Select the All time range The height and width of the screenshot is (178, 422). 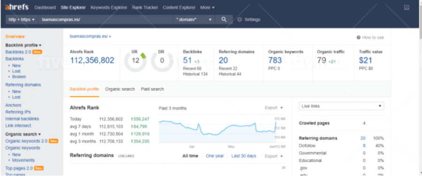pos(190,156)
